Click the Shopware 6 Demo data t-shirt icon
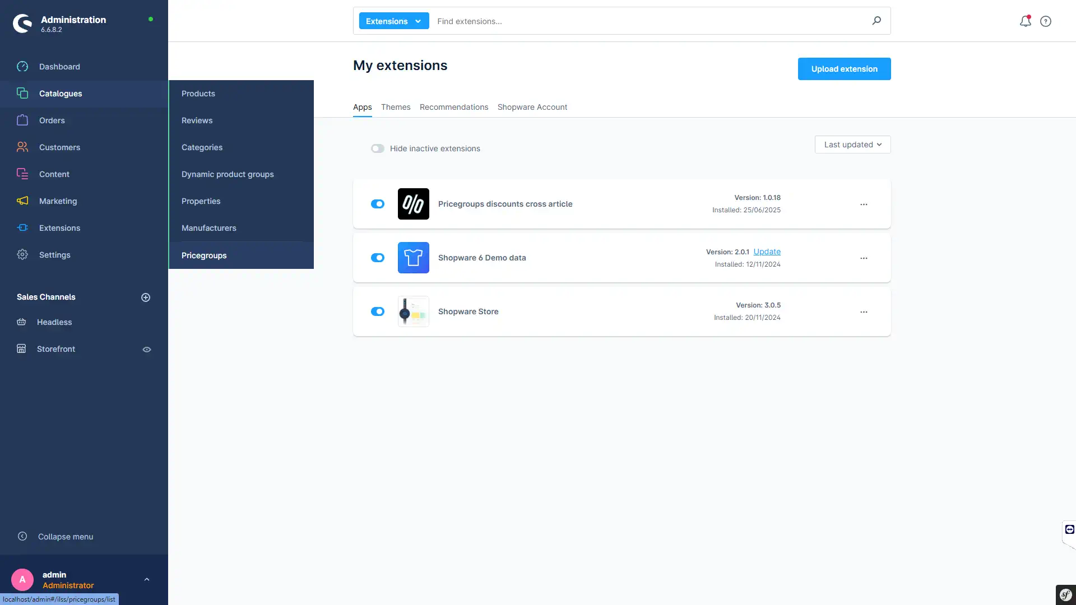The image size is (1076, 605). 414,258
